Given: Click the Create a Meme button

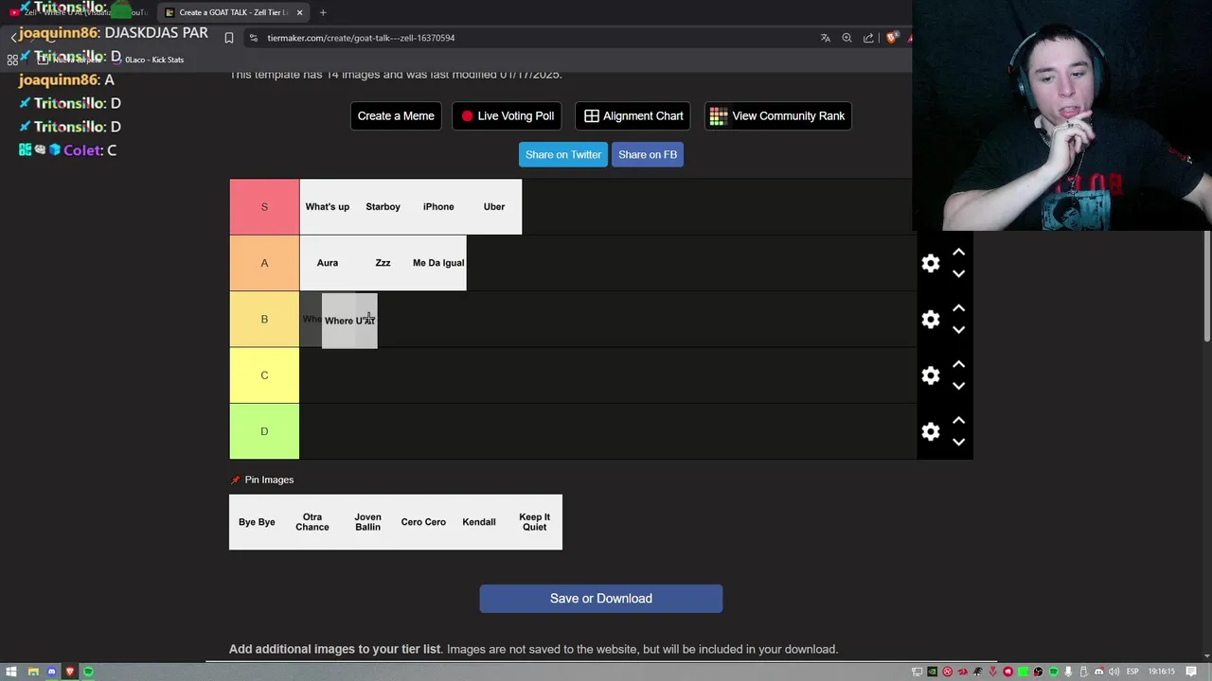Looking at the screenshot, I should 396,115.
